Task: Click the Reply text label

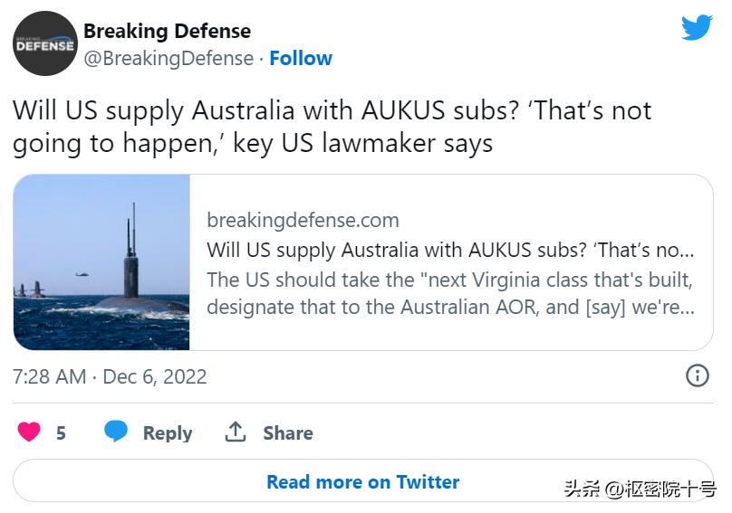Action: coord(168,433)
